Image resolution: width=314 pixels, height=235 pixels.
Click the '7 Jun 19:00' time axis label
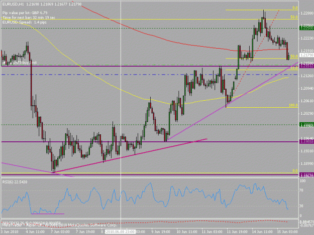[x=85, y=231]
